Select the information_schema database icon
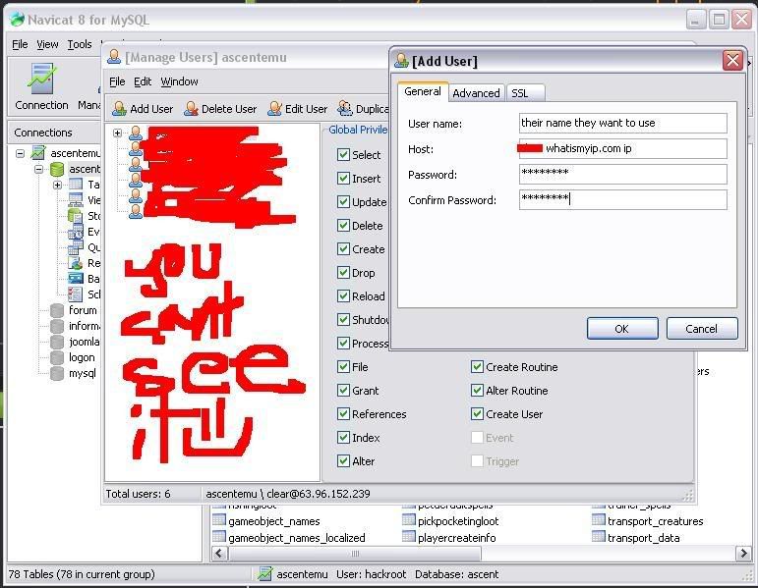The width and height of the screenshot is (758, 588). [57, 326]
